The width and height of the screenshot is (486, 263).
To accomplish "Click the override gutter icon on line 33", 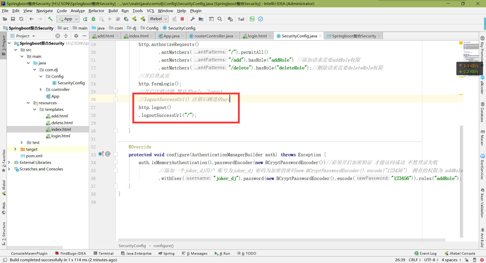I will pyautogui.click(x=101, y=154).
